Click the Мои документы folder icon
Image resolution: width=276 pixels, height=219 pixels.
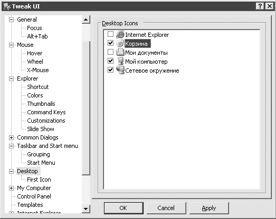pos(120,52)
